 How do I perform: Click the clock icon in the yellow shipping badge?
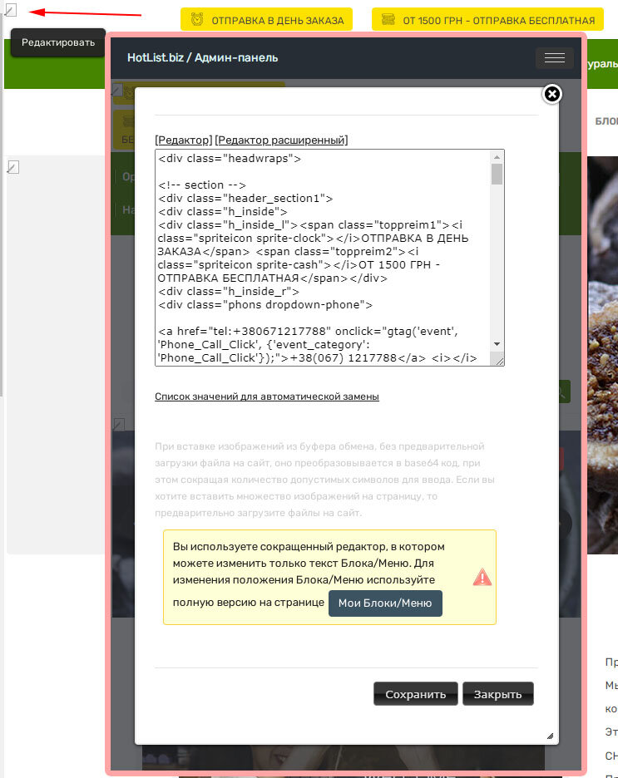pyautogui.click(x=197, y=20)
